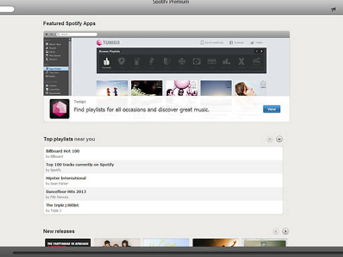
Task: Click the 'by Spotify' author line
Action: [x=53, y=170]
